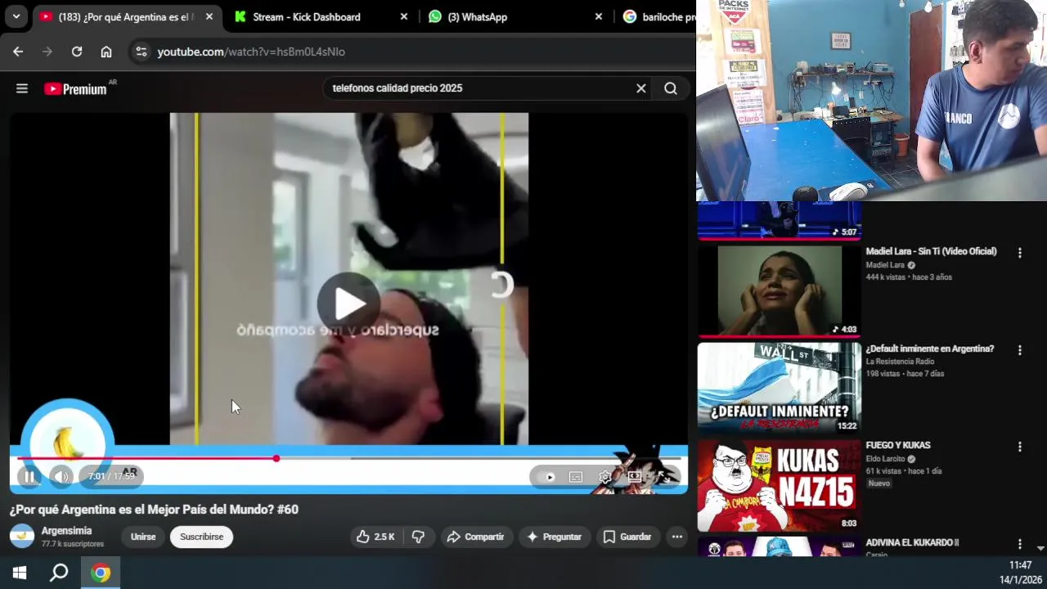Open Madiel Lara - Sin Ti thumbnail
1047x589 pixels.
pyautogui.click(x=780, y=291)
